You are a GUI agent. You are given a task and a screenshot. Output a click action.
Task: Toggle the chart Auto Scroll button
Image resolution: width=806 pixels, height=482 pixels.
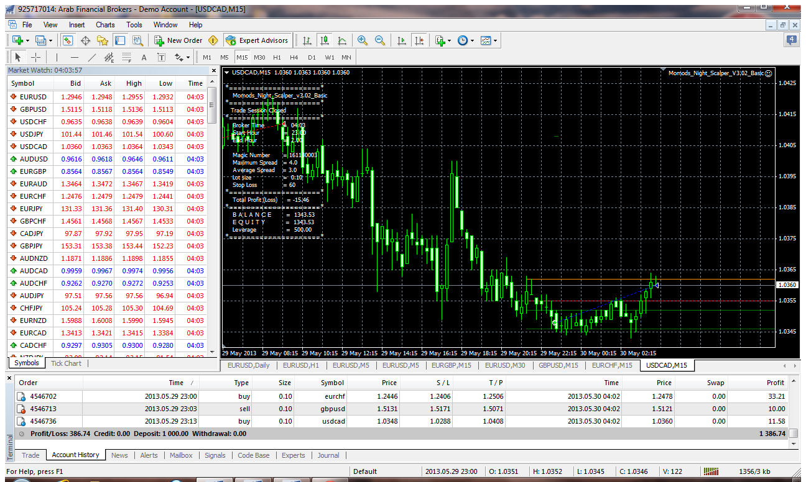click(x=402, y=40)
